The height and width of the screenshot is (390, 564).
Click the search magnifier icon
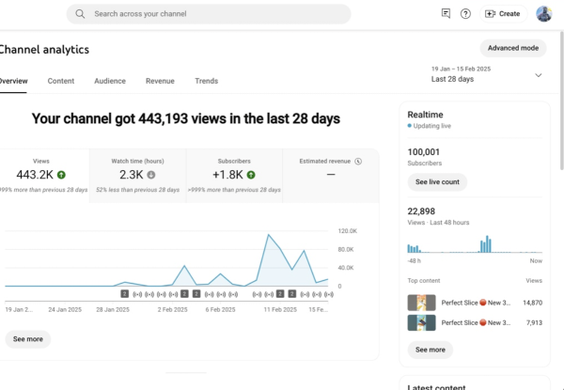pos(80,14)
